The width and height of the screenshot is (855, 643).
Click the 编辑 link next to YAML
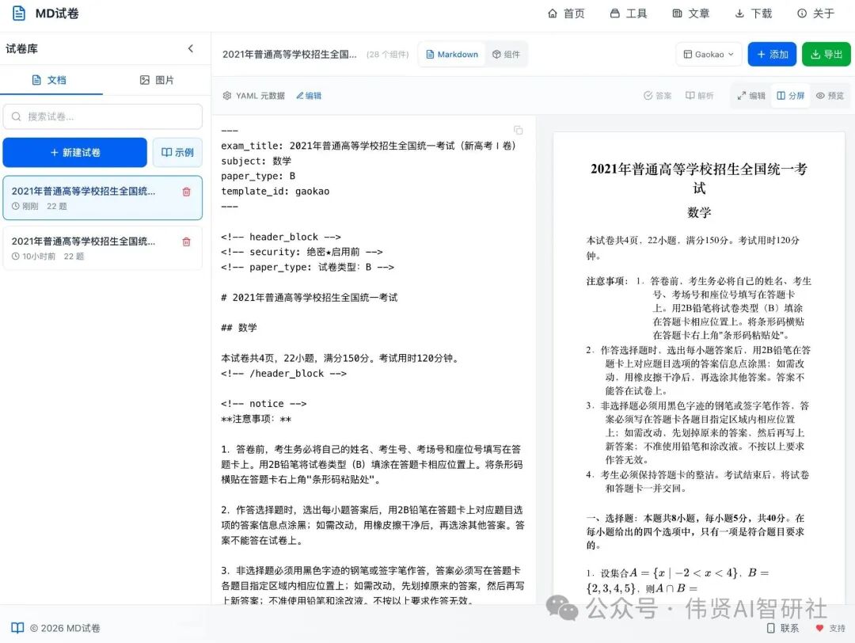pos(309,96)
